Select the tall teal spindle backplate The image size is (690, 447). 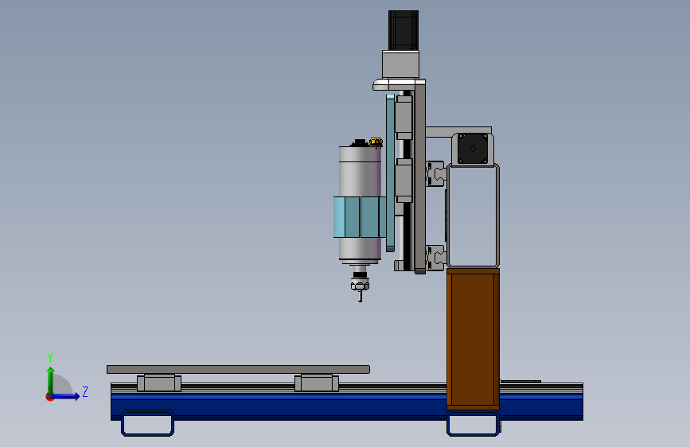390,173
